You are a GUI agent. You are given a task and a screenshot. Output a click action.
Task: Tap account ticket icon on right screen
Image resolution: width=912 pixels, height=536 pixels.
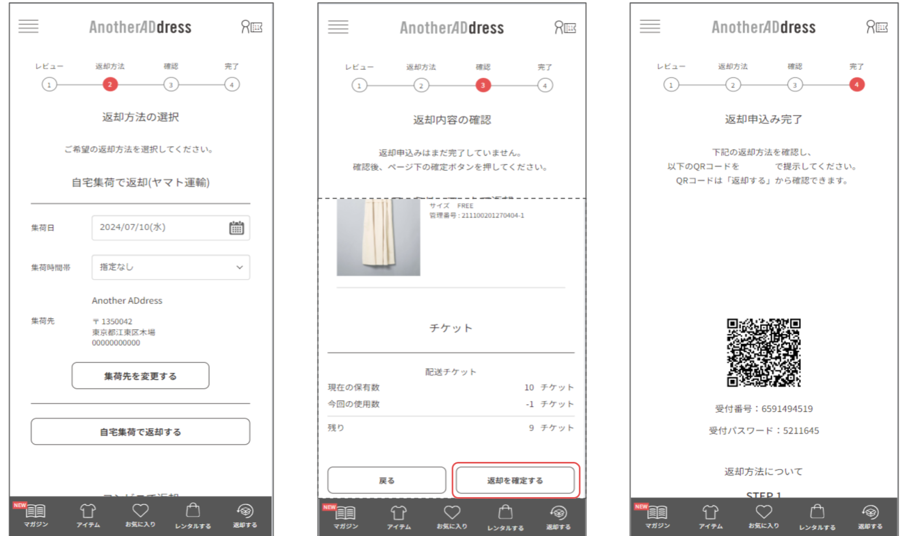tap(877, 27)
